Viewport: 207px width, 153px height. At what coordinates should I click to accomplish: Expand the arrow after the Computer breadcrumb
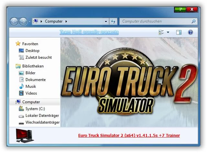(66, 21)
